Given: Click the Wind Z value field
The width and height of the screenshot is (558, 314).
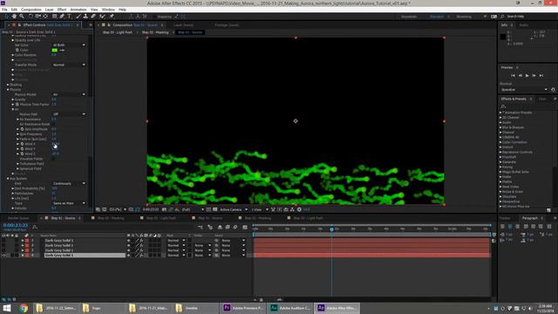Looking at the screenshot, I should [56, 154].
